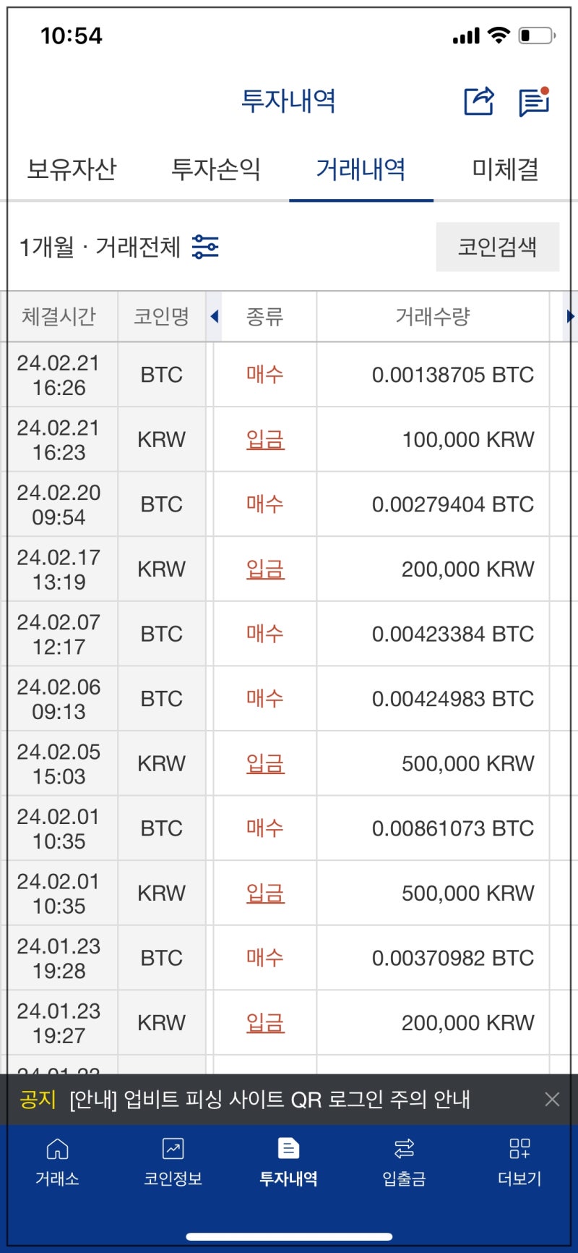Viewport: 578px width, 1253px height.
Task: Tap the share icon in header
Action: pyautogui.click(x=478, y=101)
